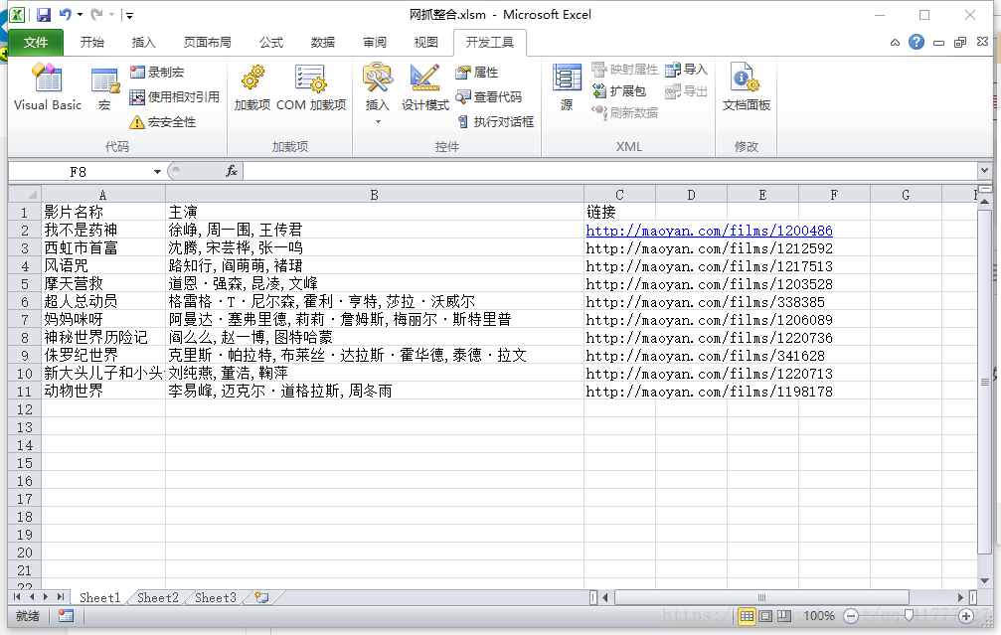Open 文档面板 document panel

tap(746, 87)
